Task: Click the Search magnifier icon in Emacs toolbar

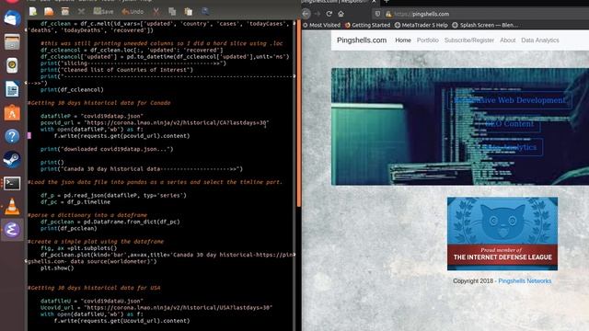Action: pyautogui.click(x=204, y=12)
